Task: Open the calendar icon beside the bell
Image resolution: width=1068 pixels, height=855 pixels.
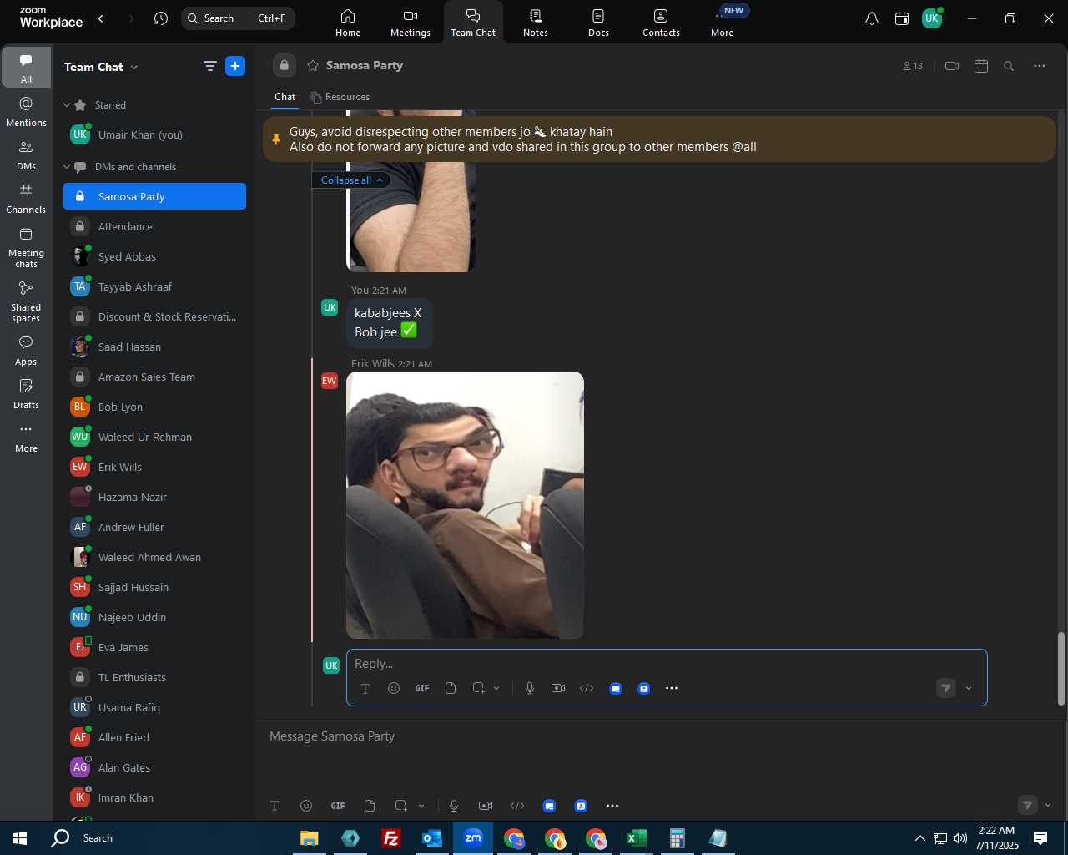Action: (902, 18)
